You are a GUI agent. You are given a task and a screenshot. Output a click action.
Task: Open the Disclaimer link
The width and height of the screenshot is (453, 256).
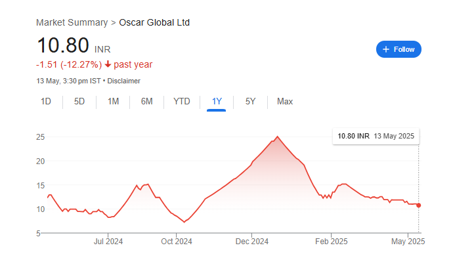pyautogui.click(x=123, y=81)
